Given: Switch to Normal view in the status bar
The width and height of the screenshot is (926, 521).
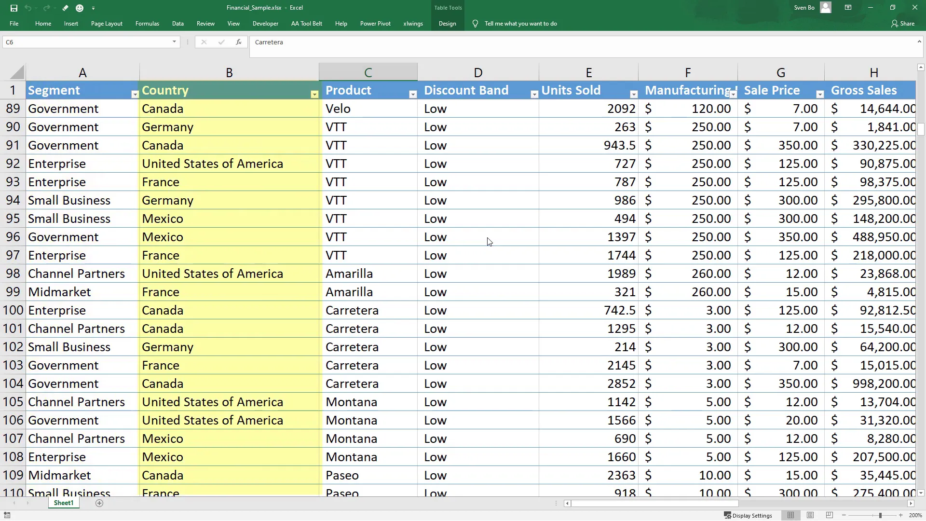Looking at the screenshot, I should pos(790,515).
